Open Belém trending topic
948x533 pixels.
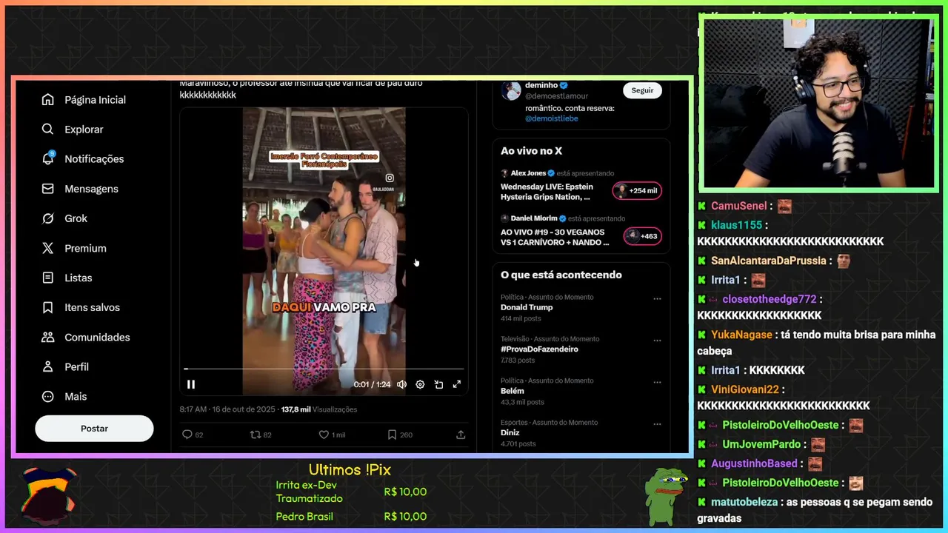click(512, 391)
